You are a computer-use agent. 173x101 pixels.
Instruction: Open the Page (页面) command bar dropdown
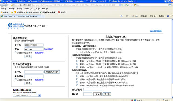tap(145, 16)
